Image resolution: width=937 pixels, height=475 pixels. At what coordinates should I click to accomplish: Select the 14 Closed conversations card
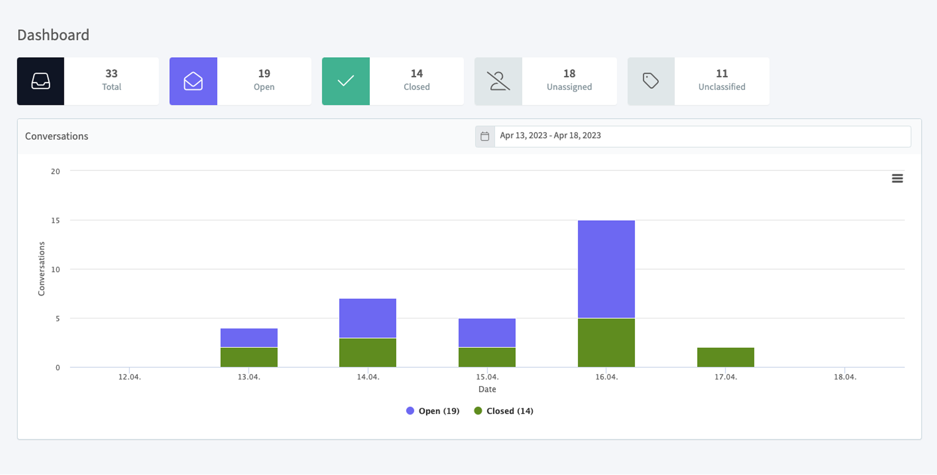coord(417,81)
